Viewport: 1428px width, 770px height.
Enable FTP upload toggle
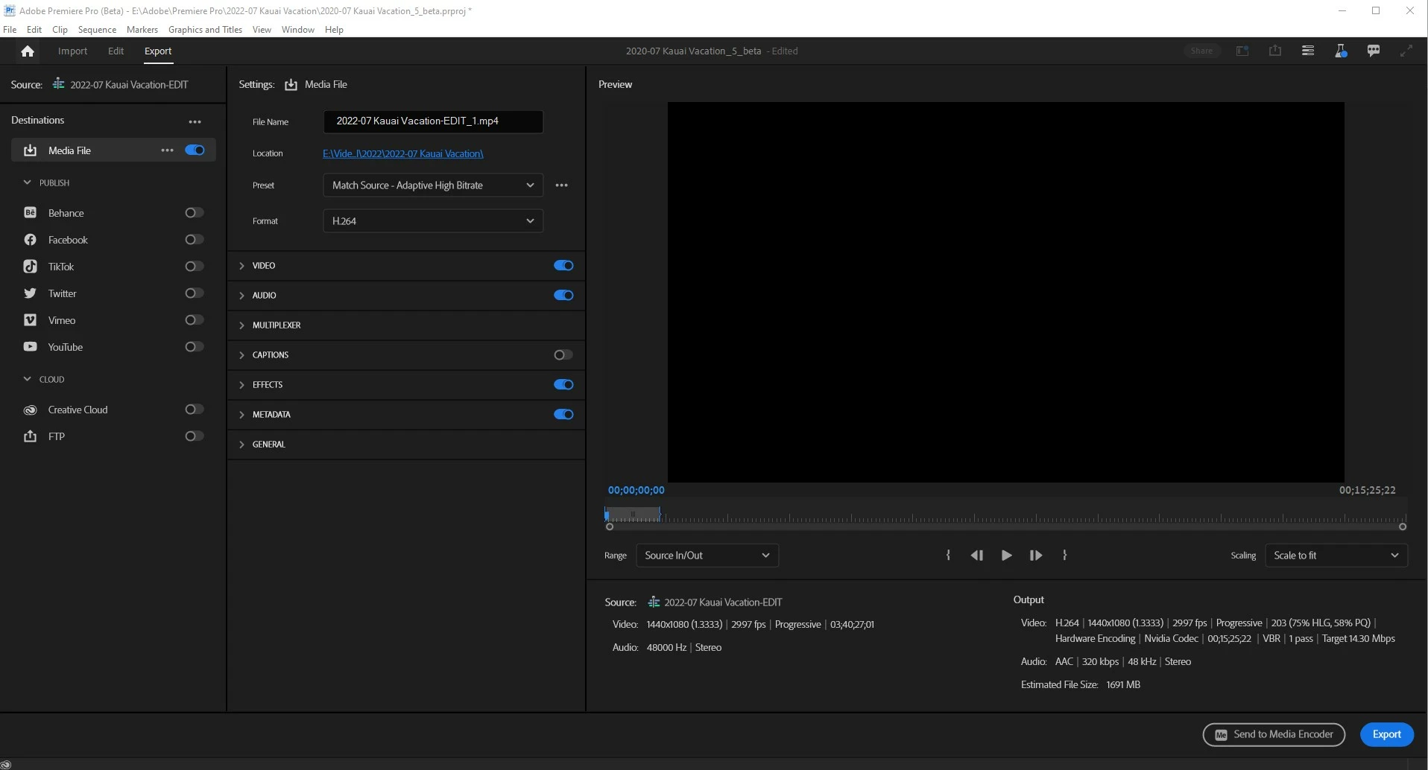(195, 436)
